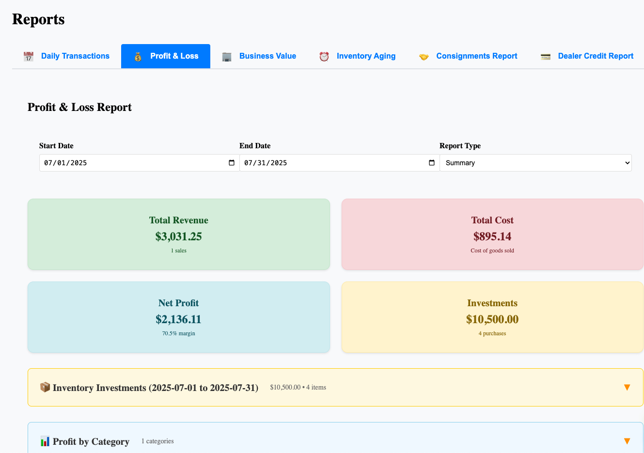Click the Reports page heading
The width and height of the screenshot is (644, 453).
point(38,19)
